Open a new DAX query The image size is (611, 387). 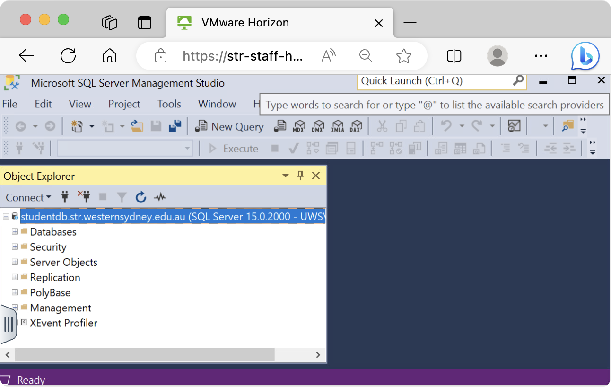[x=356, y=126]
